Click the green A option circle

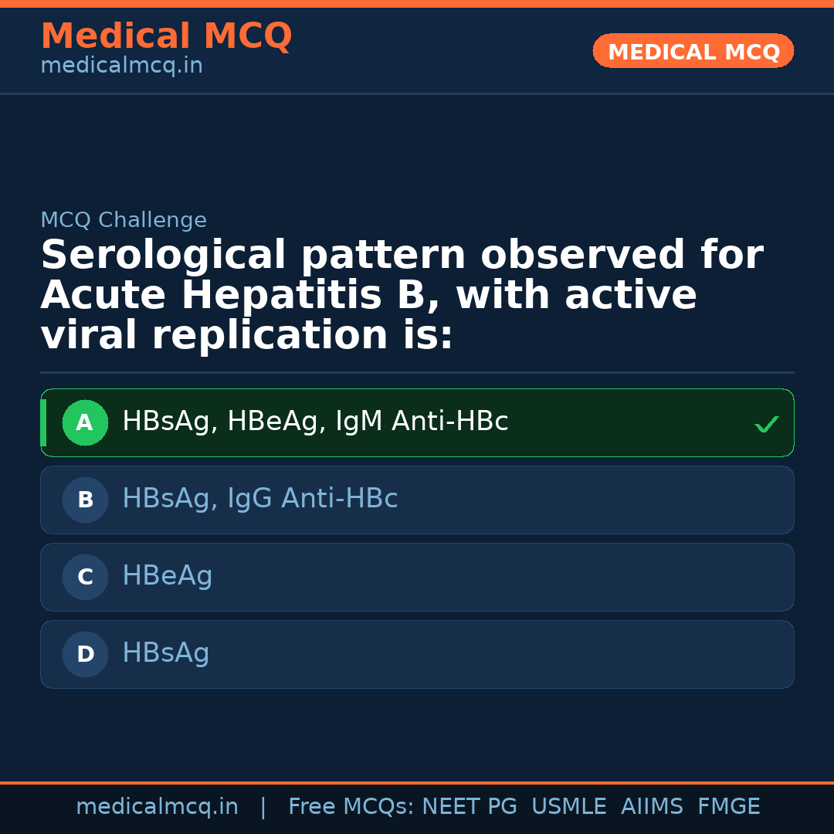85,423
